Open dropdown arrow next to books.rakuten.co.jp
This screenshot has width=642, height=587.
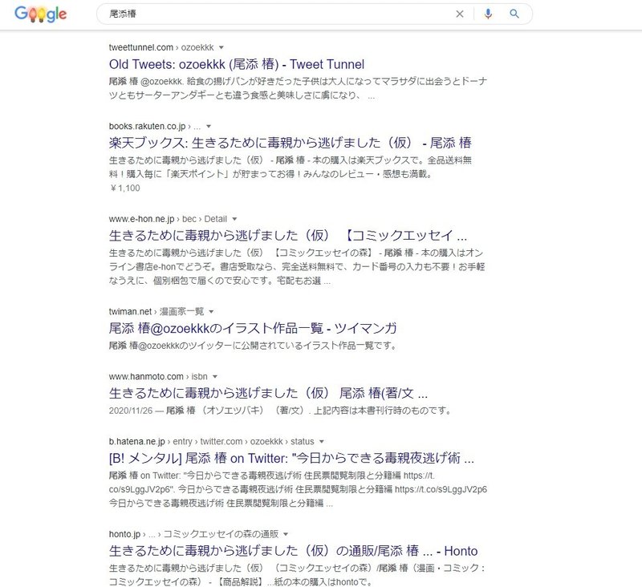tap(209, 127)
